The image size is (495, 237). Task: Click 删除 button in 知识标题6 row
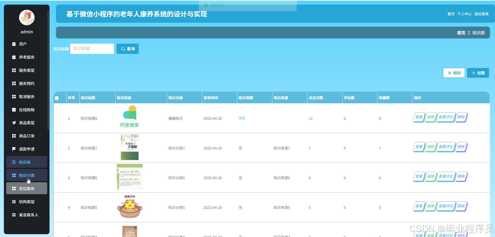461,177
